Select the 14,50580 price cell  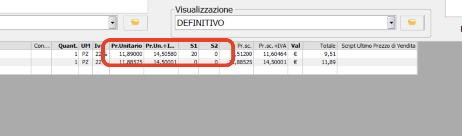coord(161,54)
